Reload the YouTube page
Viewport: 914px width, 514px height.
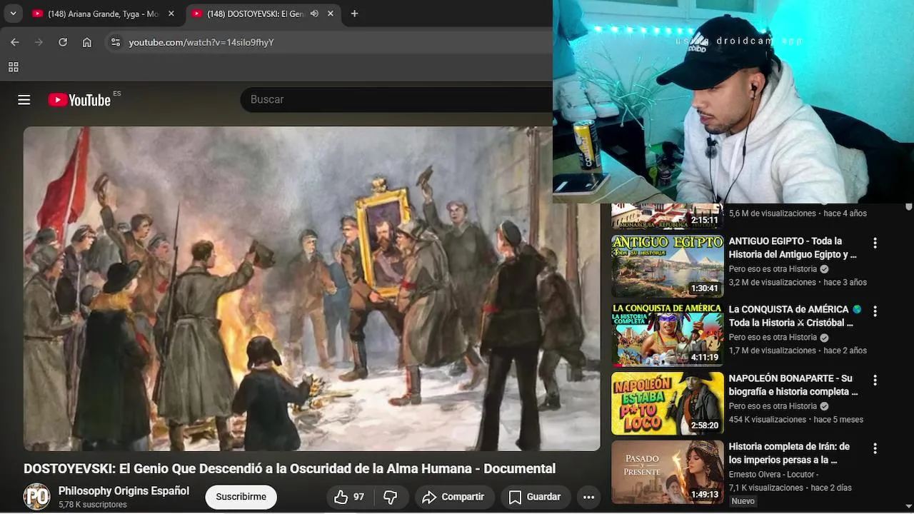point(63,42)
